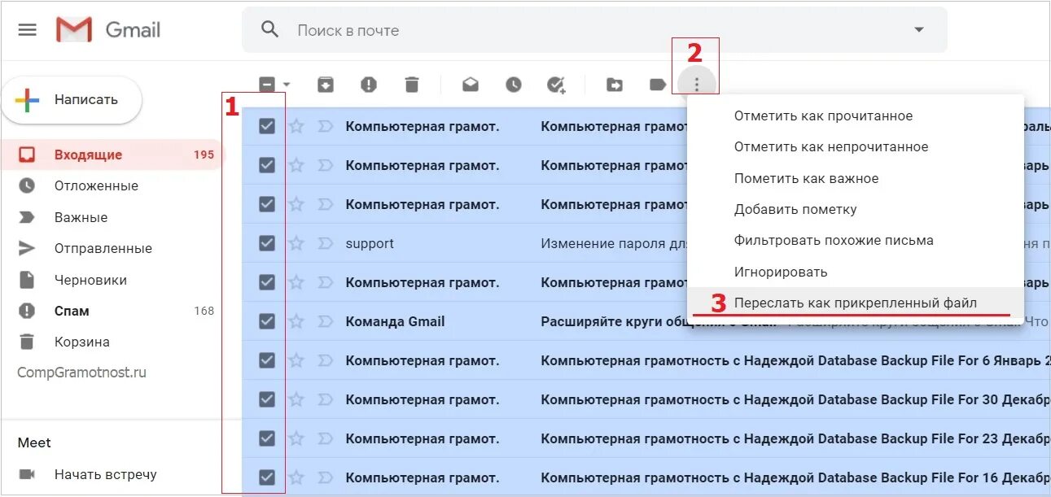The image size is (1051, 497).
Task: Uncheck checkbox of 6 Январь backup email
Action: (267, 360)
